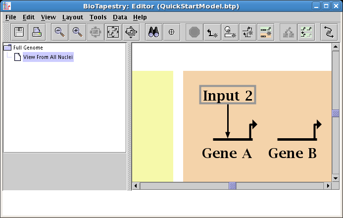Open the Layout menu
This screenshot has height=218, width=343.
click(x=72, y=17)
